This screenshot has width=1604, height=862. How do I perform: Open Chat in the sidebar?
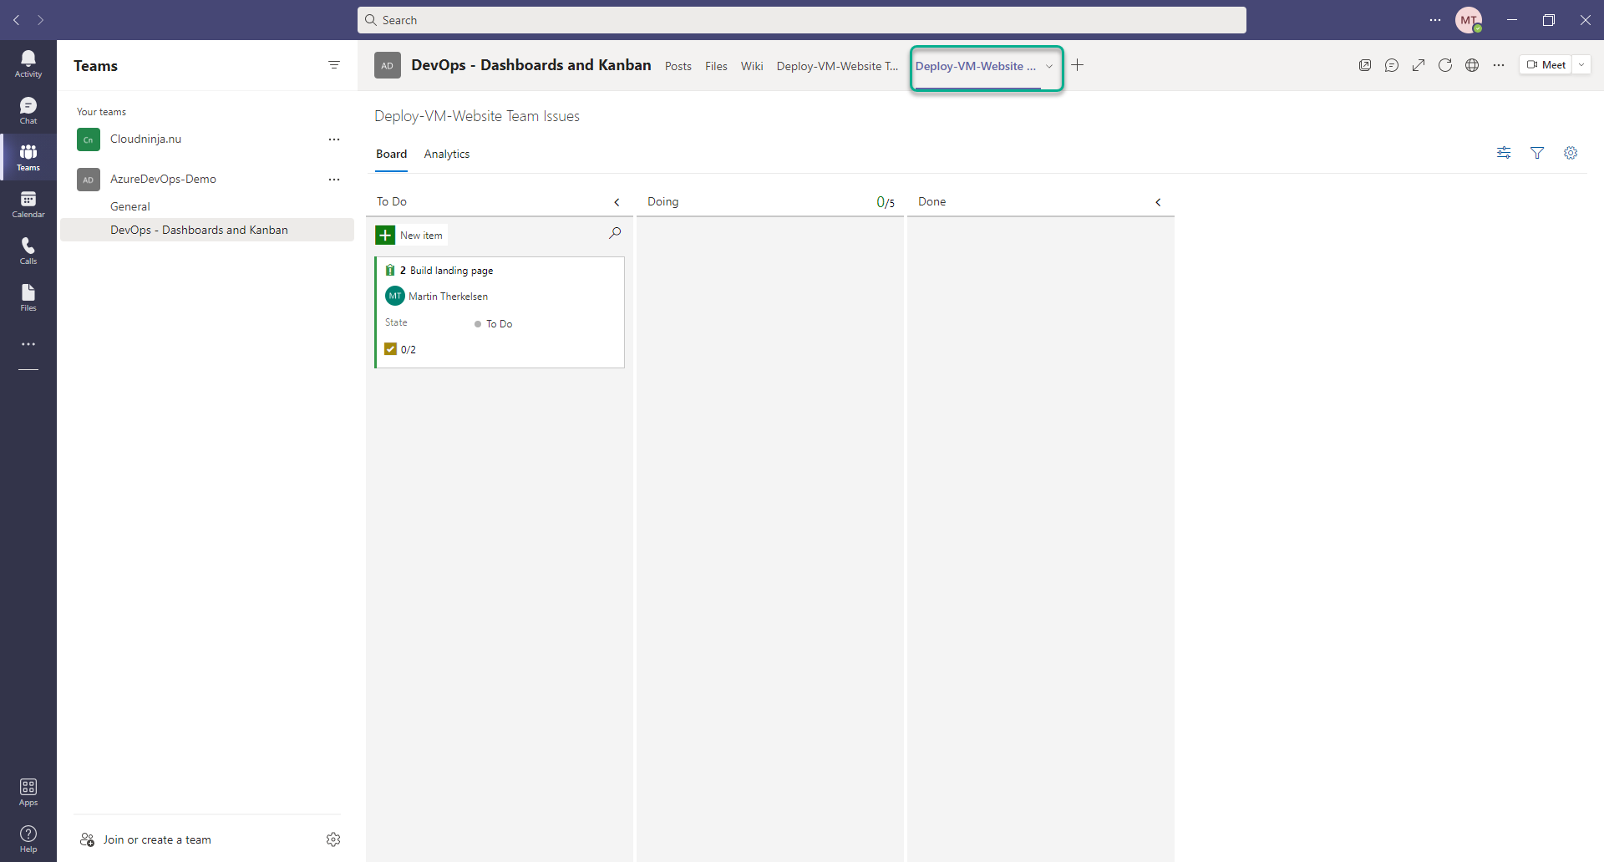tap(28, 110)
